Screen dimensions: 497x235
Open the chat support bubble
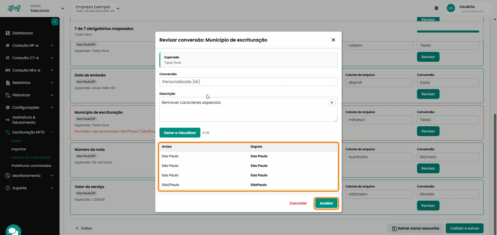(x=13, y=230)
